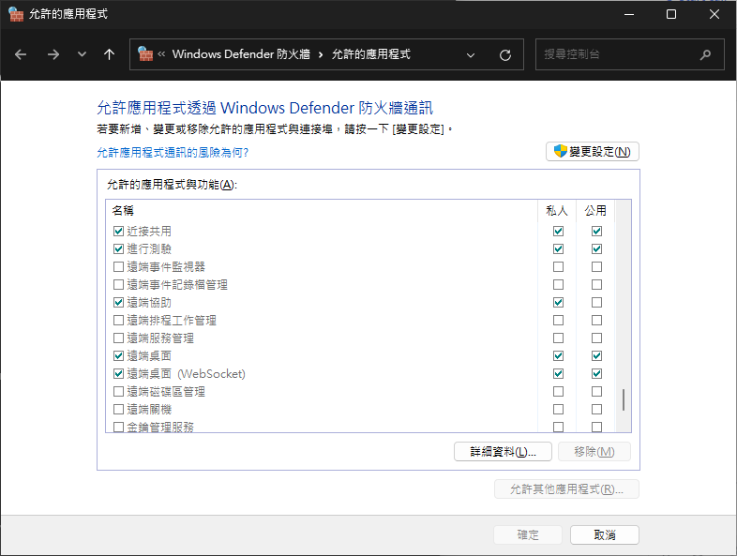The height and width of the screenshot is (556, 737).
Task: Click the 公用 column header
Action: point(595,211)
